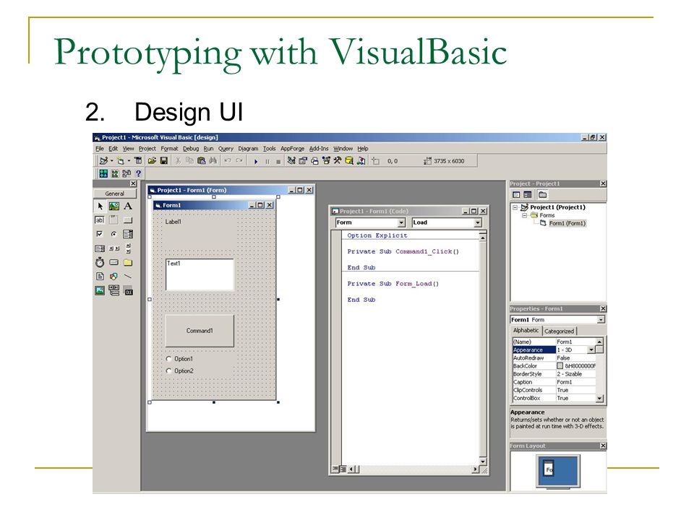Open the Object Browser toolbar icon
The width and height of the screenshot is (694, 520).
point(326,161)
